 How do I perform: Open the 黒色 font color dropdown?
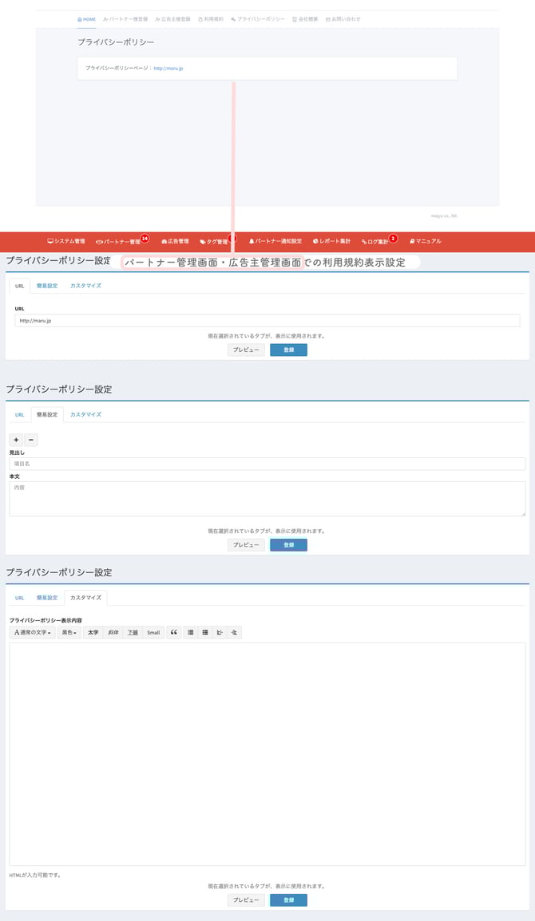pos(69,632)
